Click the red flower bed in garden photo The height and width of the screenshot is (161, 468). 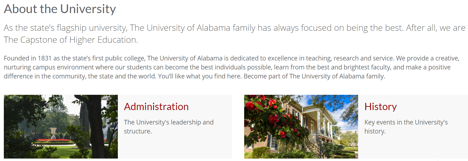53,141
